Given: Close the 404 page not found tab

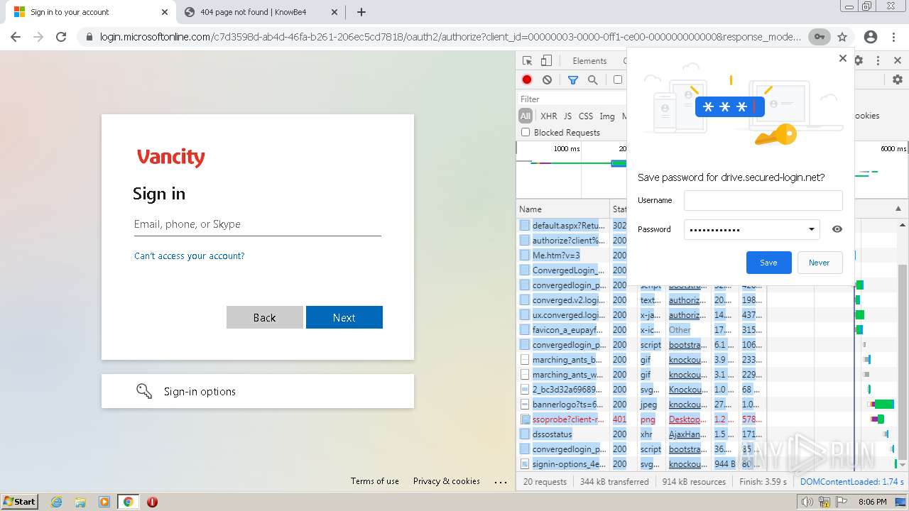Looking at the screenshot, I should (335, 12).
